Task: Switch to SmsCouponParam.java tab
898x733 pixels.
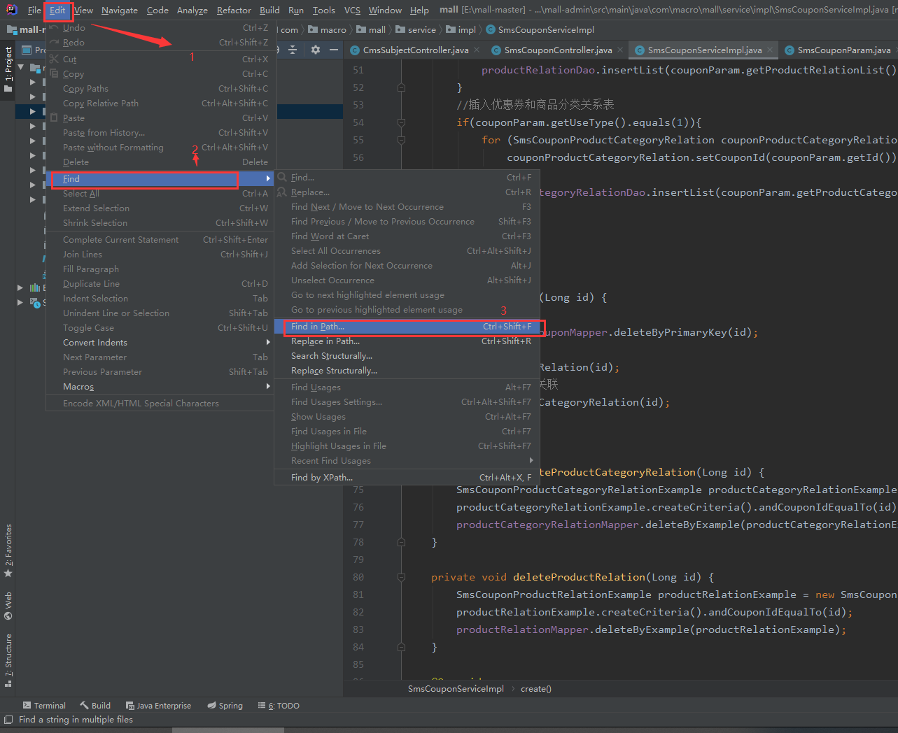Action: pyautogui.click(x=837, y=50)
